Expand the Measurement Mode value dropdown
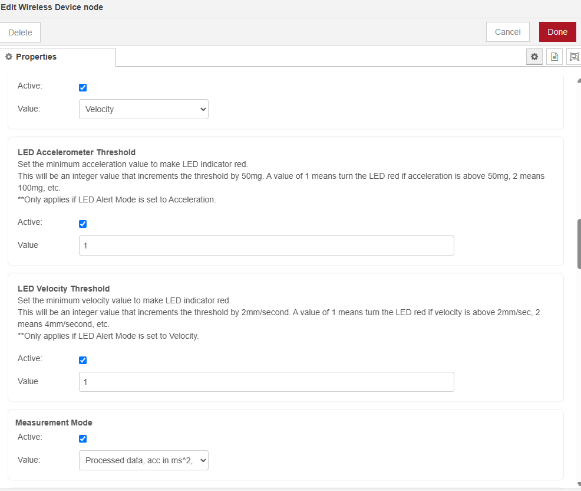 tap(143, 460)
